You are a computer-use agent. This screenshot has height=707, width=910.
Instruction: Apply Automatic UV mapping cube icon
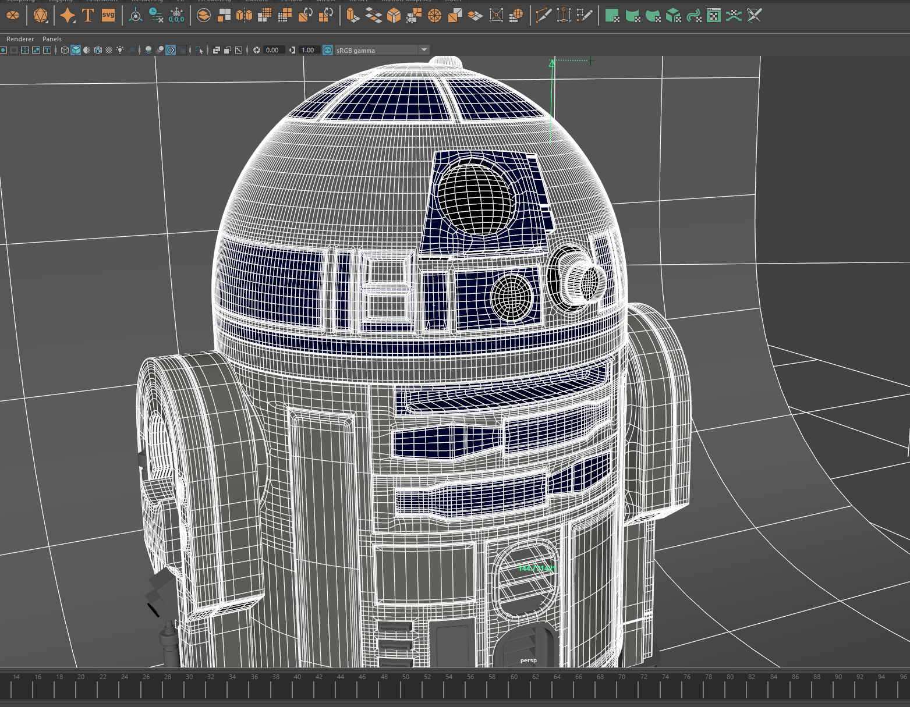[673, 15]
